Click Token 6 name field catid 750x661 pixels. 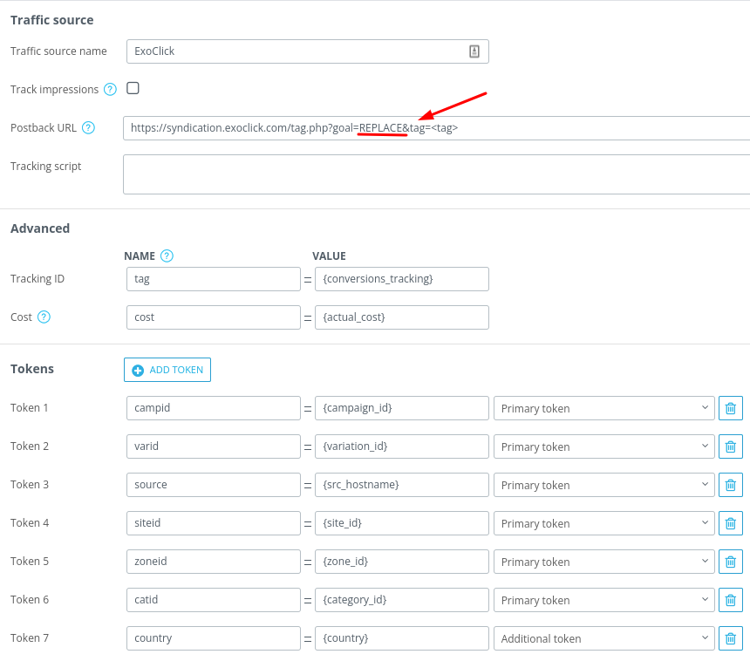[x=213, y=600]
